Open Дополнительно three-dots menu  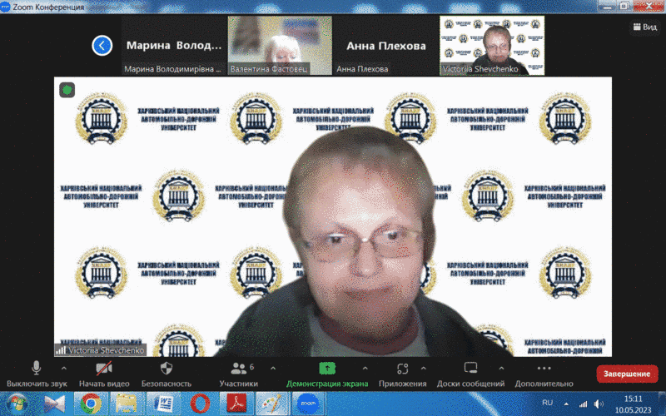544,369
